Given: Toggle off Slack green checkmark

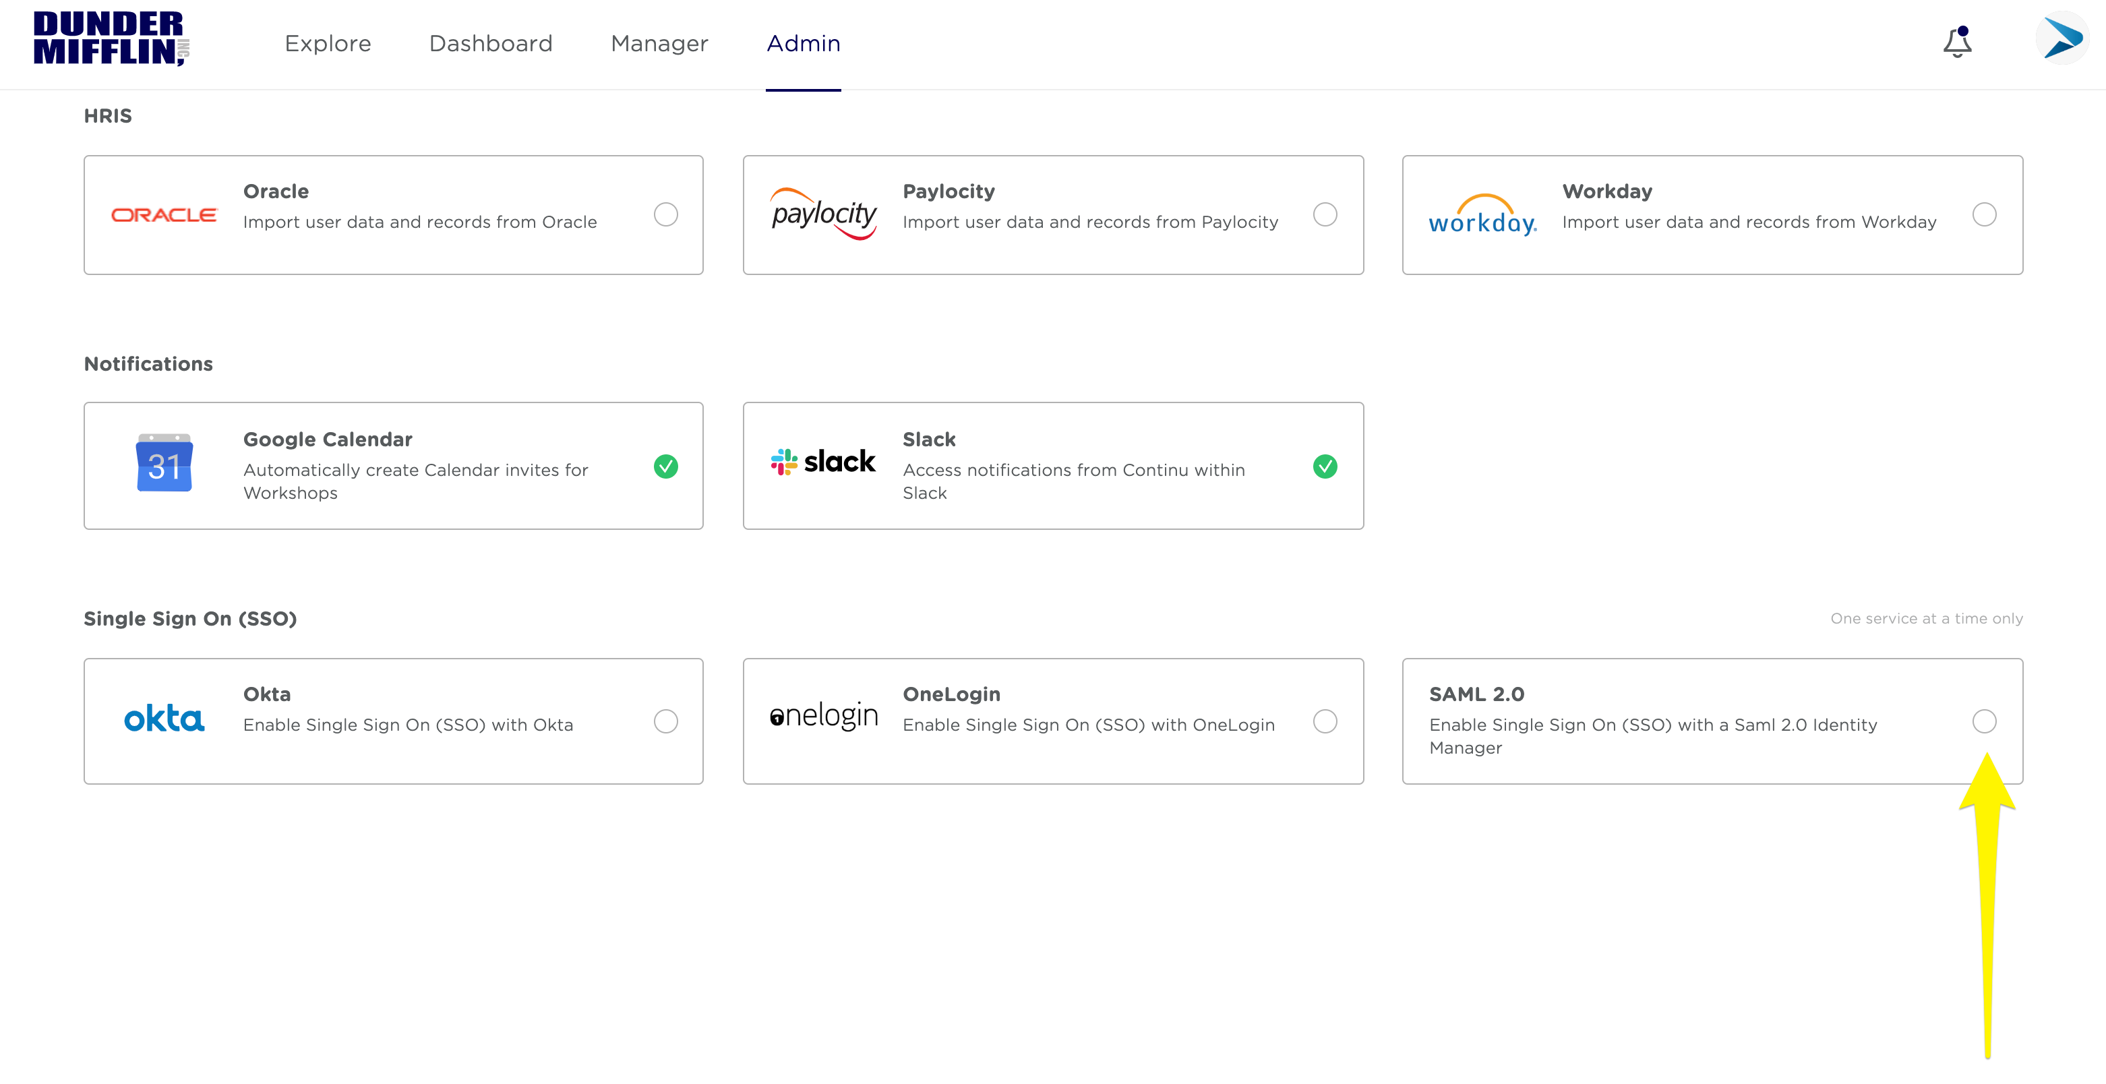Looking at the screenshot, I should 1325,466.
